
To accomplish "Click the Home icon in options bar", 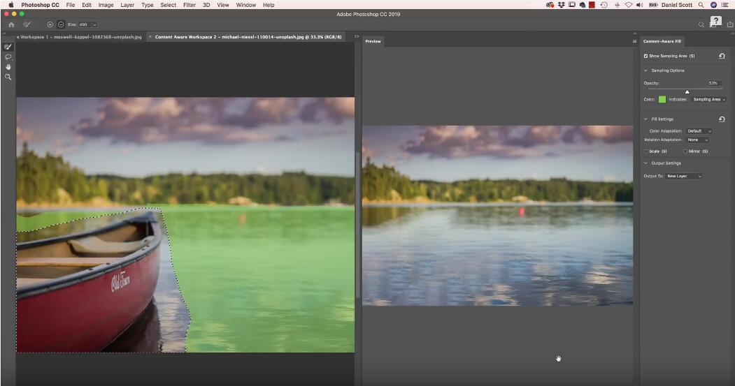I will click(11, 24).
